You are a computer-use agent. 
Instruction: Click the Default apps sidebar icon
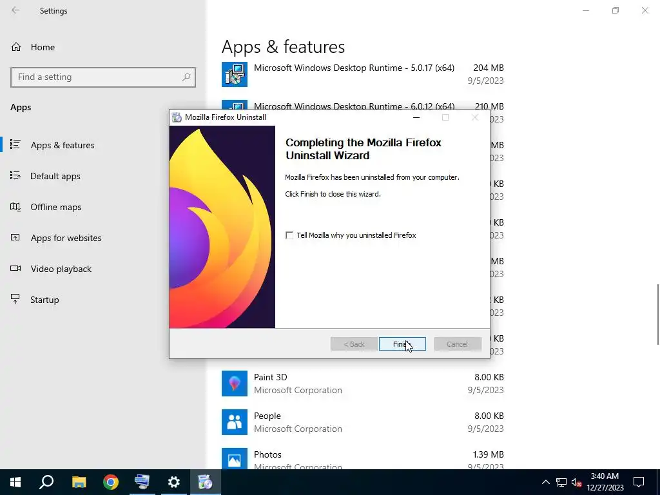point(15,175)
